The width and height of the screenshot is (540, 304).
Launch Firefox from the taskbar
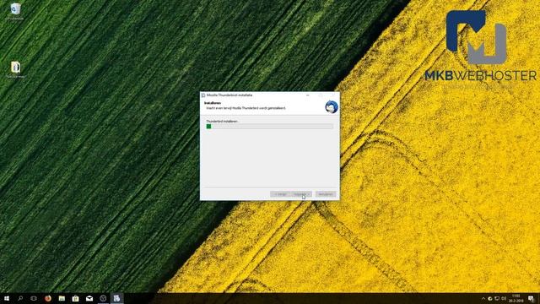pos(48,298)
